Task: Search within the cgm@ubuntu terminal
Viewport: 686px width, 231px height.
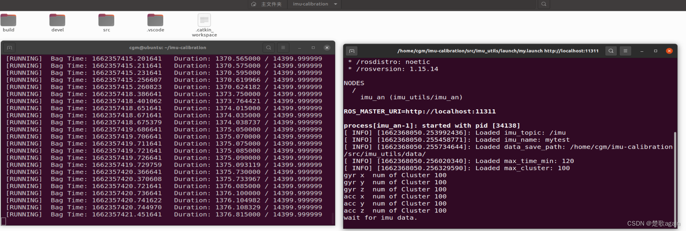Action: (x=269, y=48)
